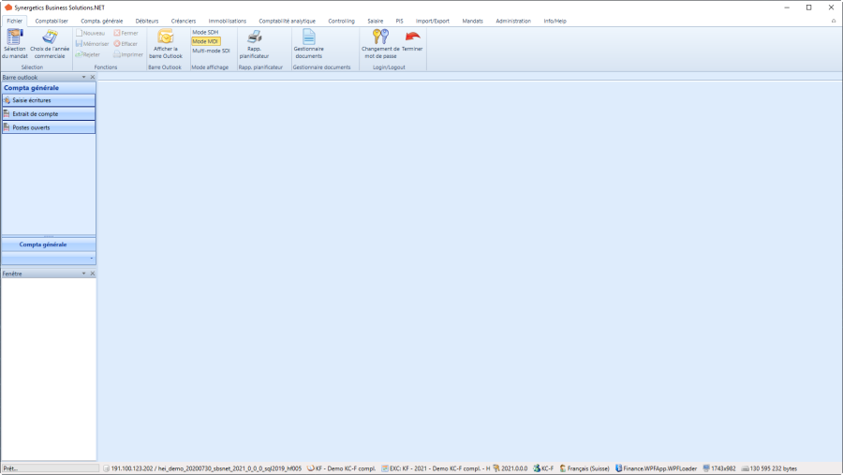Open Sélection du mandat
This screenshot has width=843, height=475.
coord(14,44)
